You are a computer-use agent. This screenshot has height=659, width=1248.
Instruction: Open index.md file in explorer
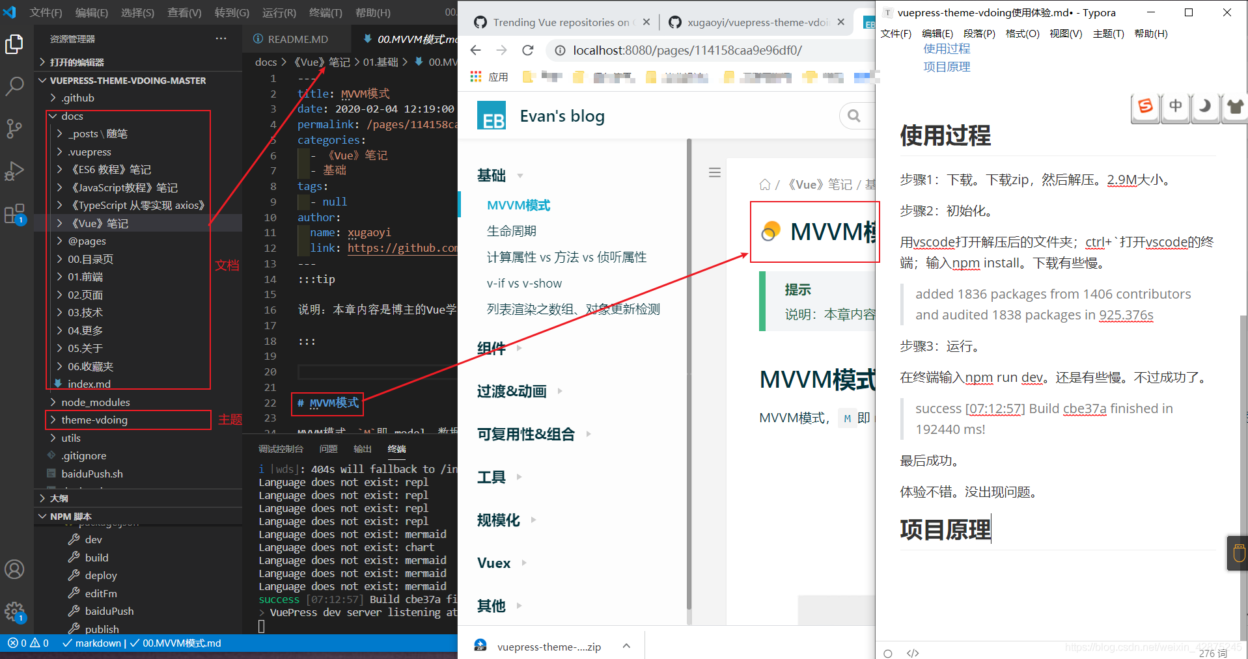89,384
